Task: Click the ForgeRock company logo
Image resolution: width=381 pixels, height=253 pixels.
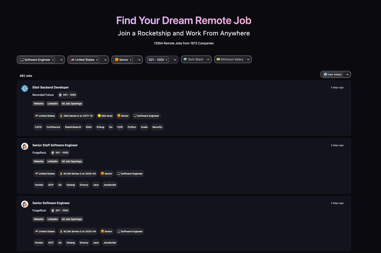Action: pyautogui.click(x=25, y=146)
